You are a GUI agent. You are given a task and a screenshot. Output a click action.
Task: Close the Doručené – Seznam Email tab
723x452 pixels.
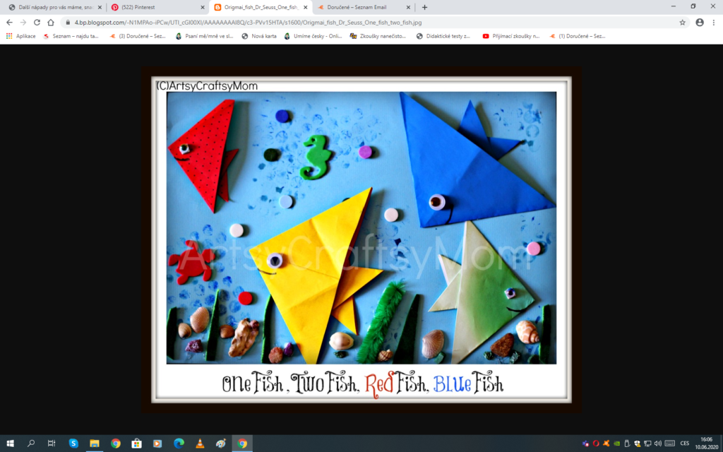(408, 7)
